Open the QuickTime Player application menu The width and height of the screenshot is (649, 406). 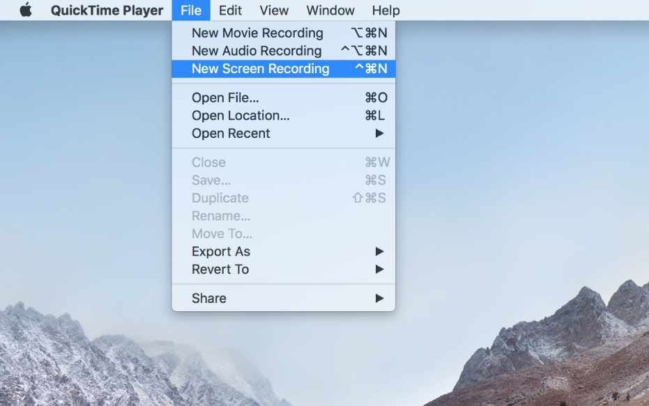click(107, 10)
